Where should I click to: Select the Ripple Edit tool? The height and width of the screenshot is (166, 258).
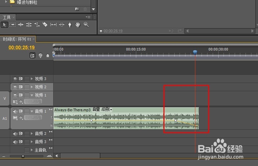21,25
